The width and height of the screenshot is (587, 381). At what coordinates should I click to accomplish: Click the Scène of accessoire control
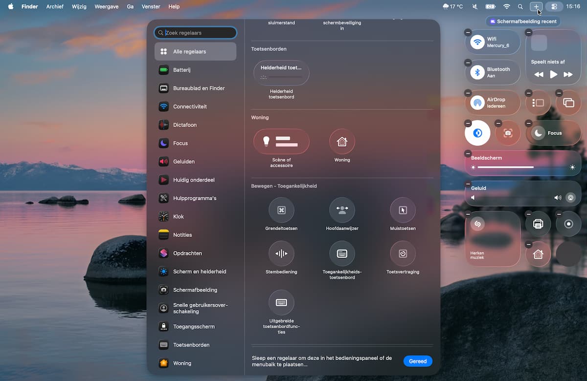coord(281,142)
